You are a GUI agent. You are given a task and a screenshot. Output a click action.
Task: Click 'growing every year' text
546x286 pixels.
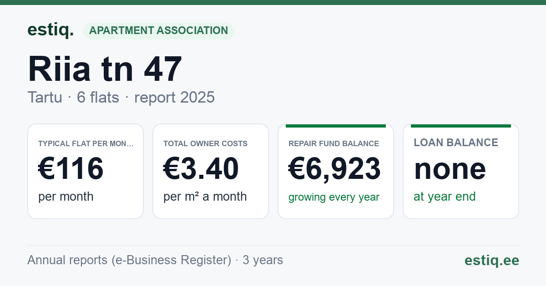(x=334, y=197)
